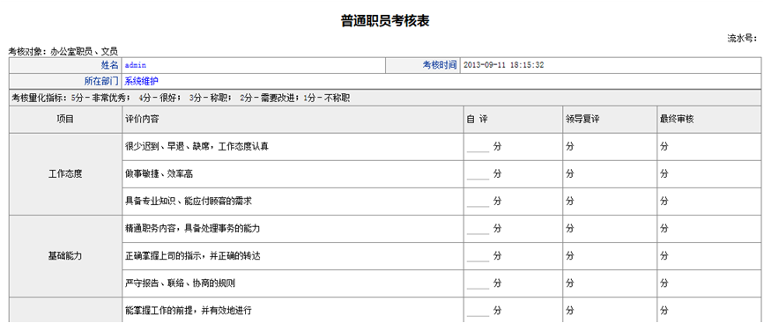Click text 正确掌握上司的指示，并正确的转达
This screenshot has height=323, width=764.
pos(192,256)
